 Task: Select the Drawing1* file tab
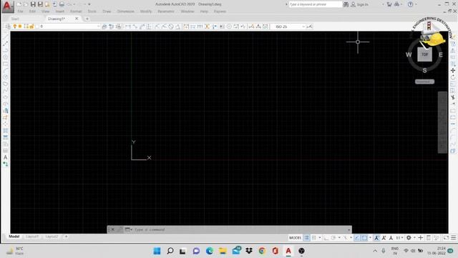(57, 19)
